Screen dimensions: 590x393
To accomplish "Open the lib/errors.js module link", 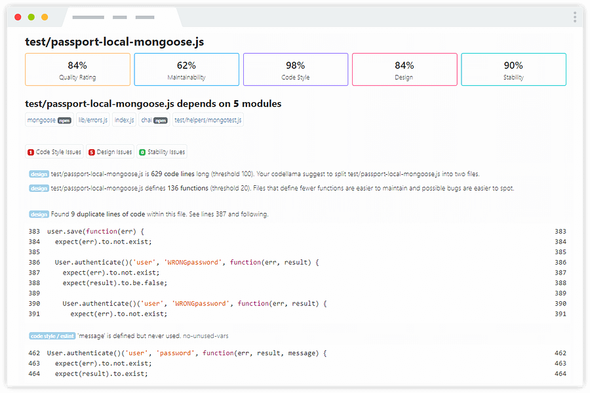I will point(93,120).
